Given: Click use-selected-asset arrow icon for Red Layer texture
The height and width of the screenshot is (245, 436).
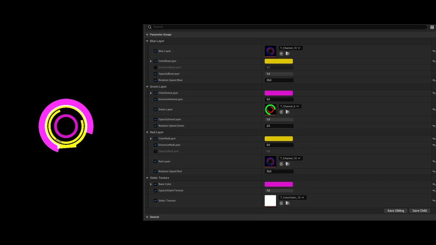Looking at the screenshot, I should pyautogui.click(x=281, y=164).
